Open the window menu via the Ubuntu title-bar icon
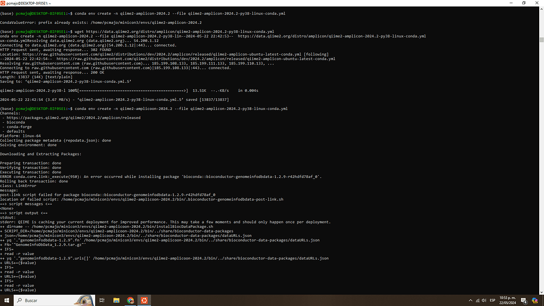Viewport: 544px width, 306px height. click(x=4, y=3)
